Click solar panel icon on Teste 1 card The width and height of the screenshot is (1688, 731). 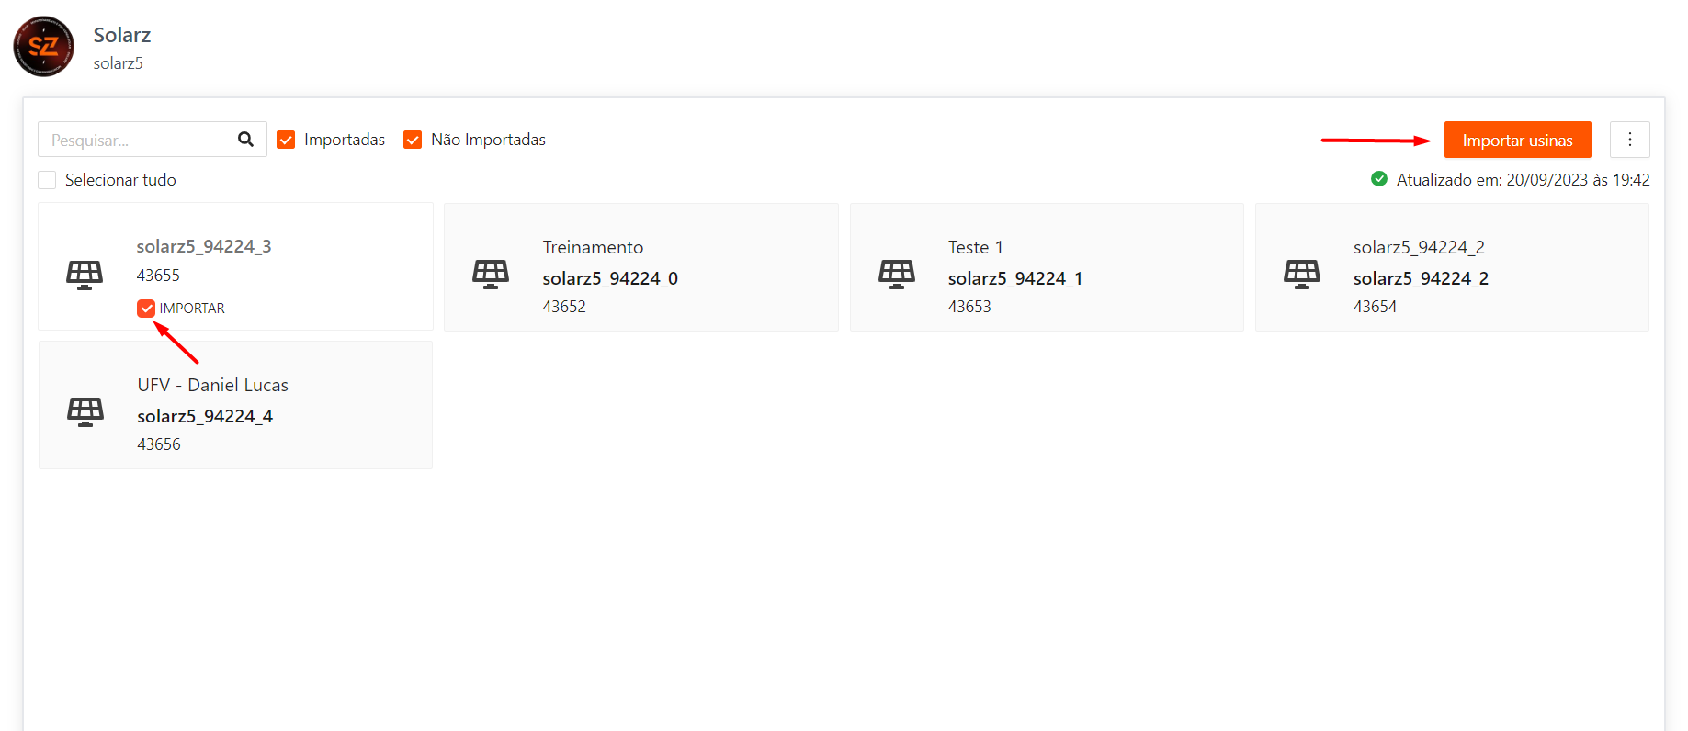(896, 274)
